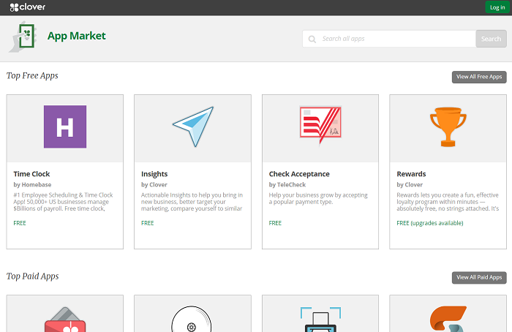Click the Clover logo in header
Viewport: 512px width, 332px height.
click(x=29, y=7)
